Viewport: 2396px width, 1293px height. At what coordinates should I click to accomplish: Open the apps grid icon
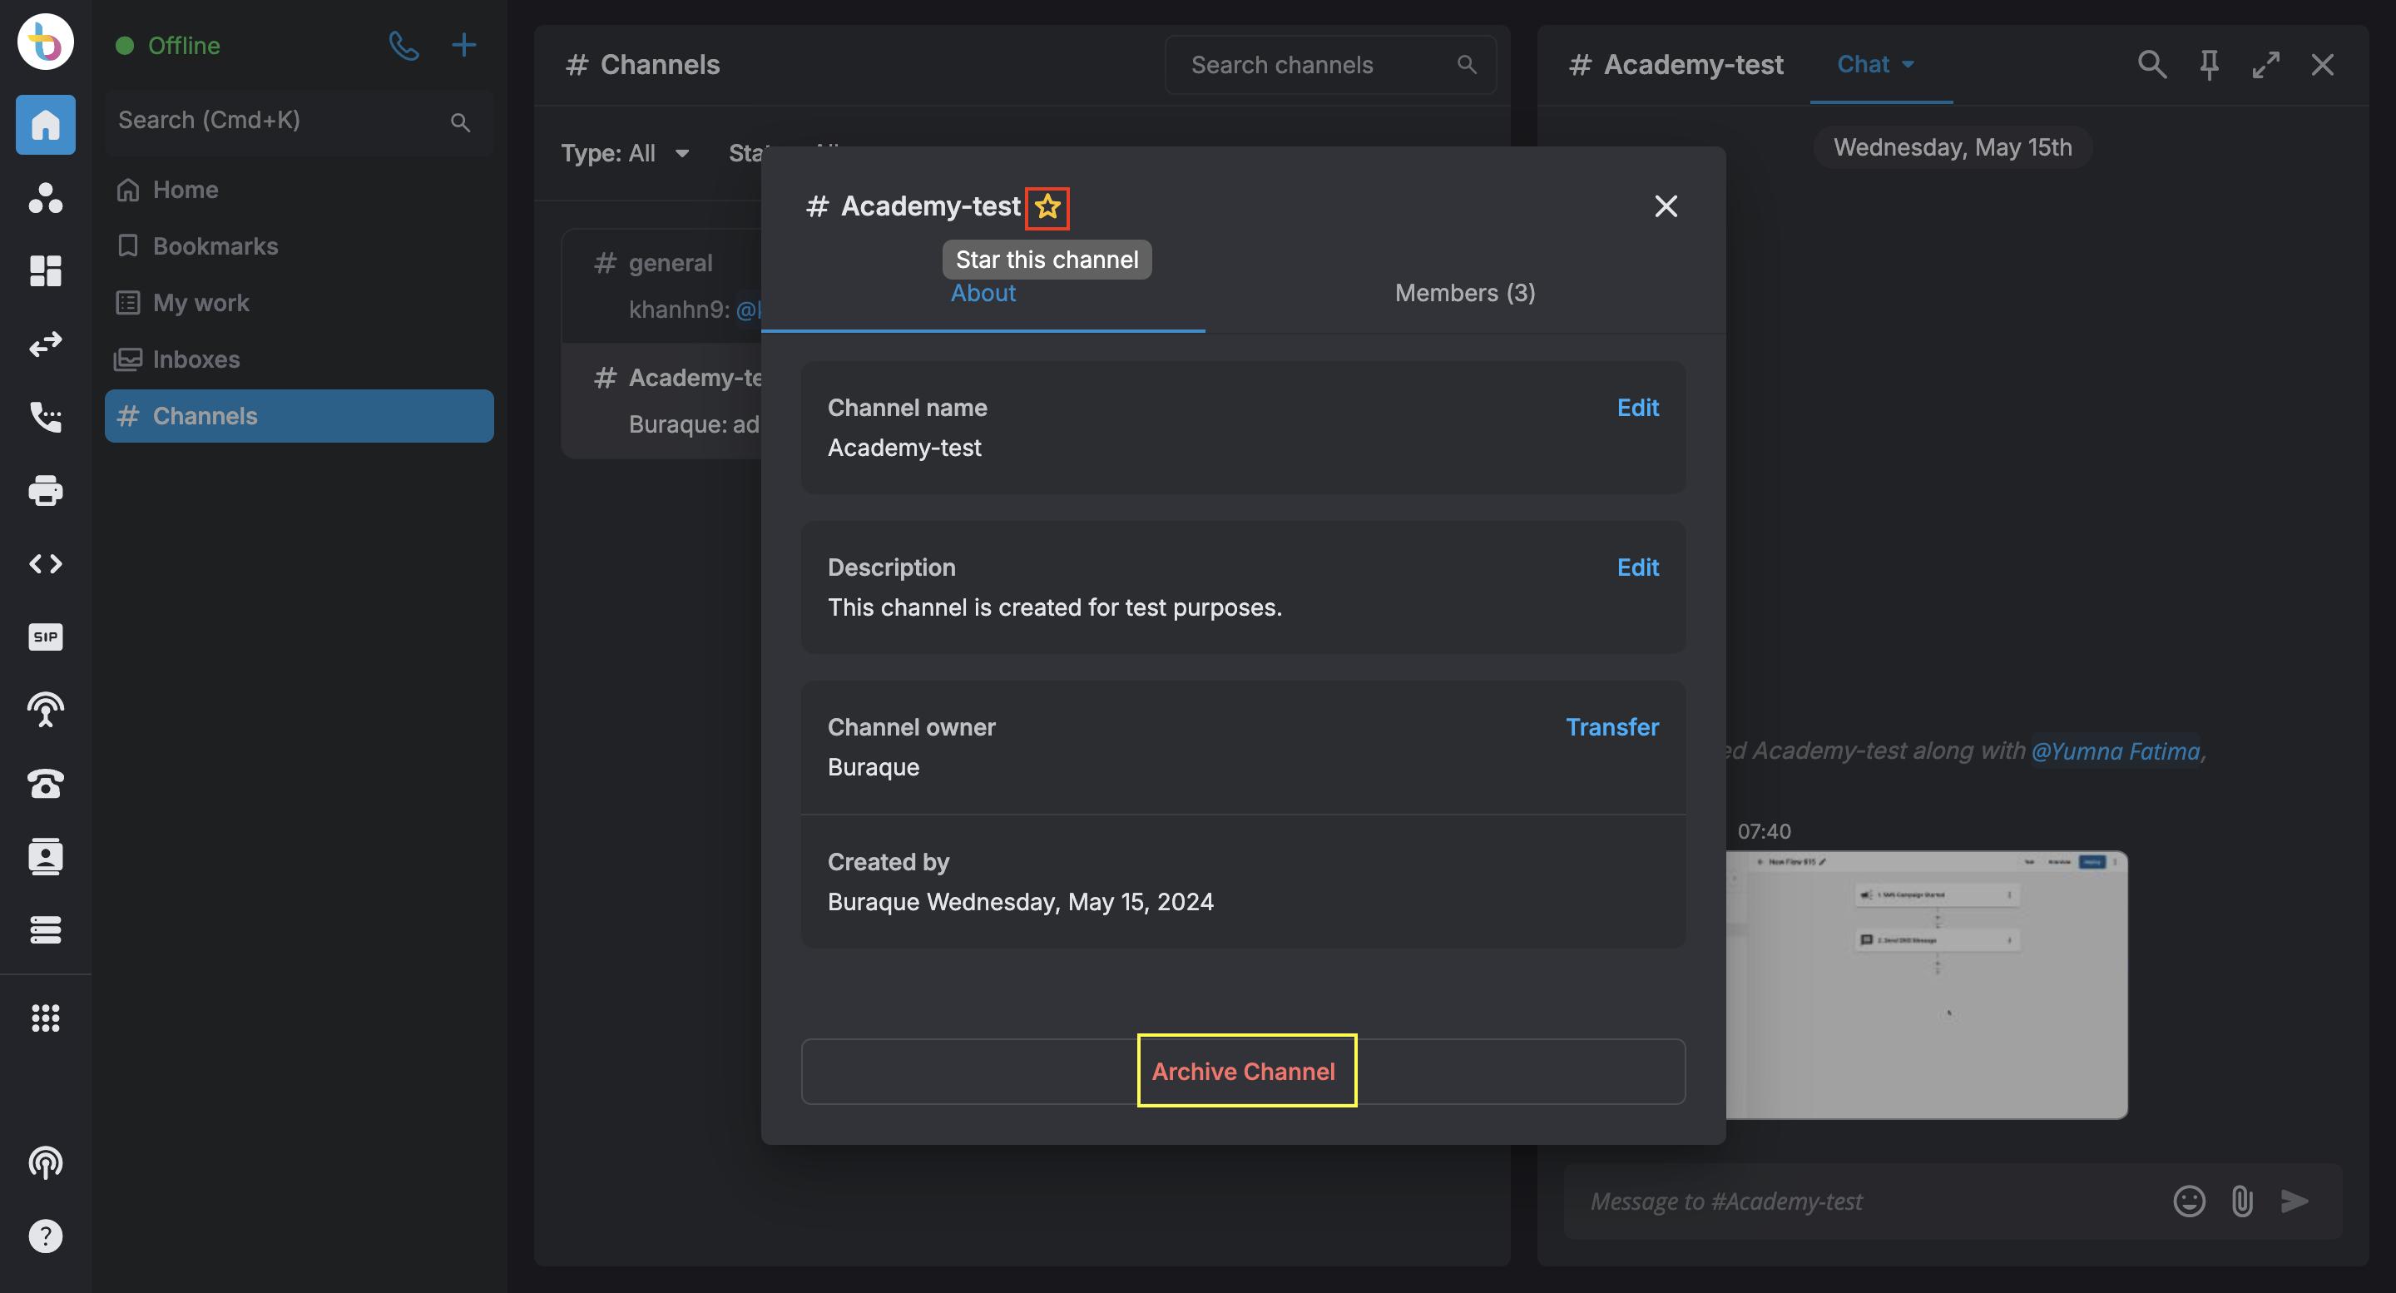coord(46,1018)
